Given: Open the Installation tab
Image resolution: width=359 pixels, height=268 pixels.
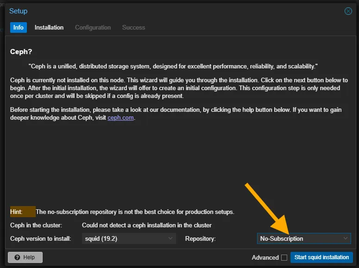Looking at the screenshot, I should [49, 28].
